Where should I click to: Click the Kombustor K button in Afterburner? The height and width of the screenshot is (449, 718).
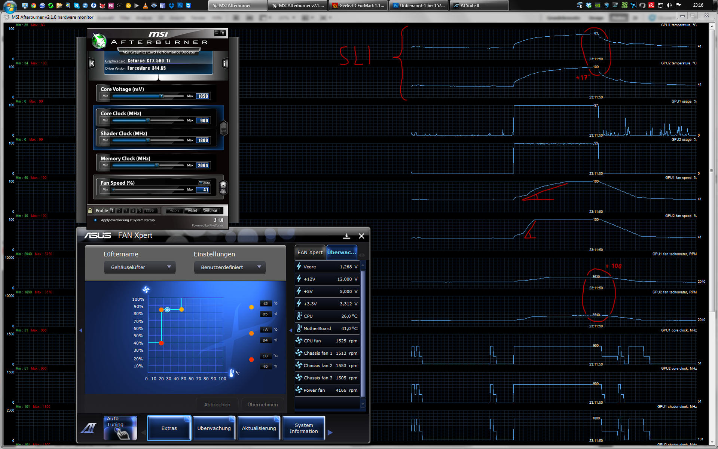[92, 63]
